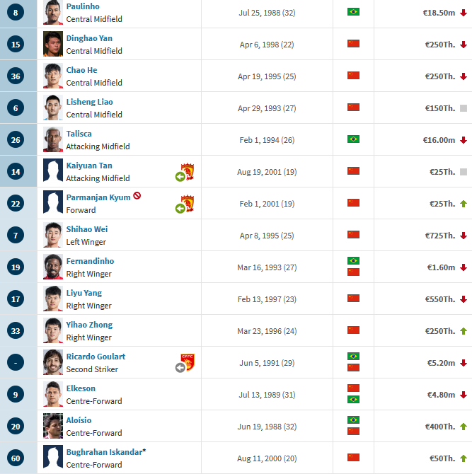Click the Brazil flag in Paulinho's row
Screen dimensions: 472x474
click(353, 12)
